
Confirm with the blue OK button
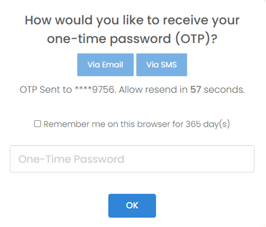(x=132, y=206)
